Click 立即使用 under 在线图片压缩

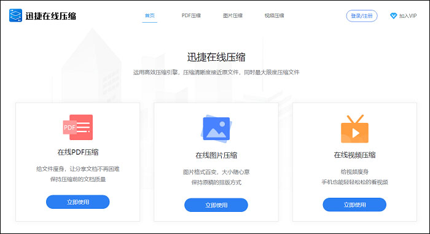[x=216, y=205]
